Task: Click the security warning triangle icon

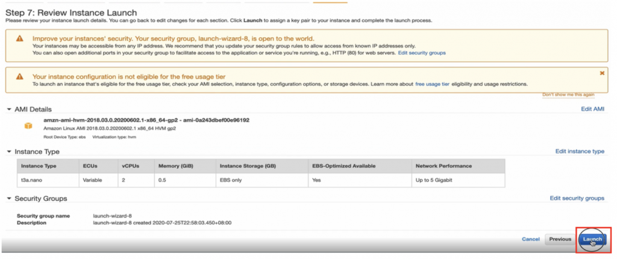Action: (20, 39)
